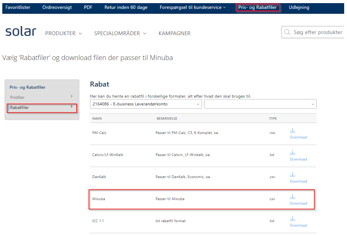
Task: Click the Solar logo
Action: (x=21, y=32)
